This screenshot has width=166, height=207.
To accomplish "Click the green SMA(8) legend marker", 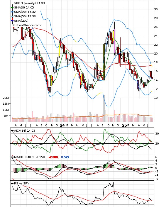I will (x=12, y=8).
